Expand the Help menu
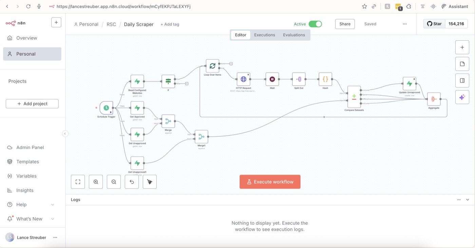 53,205
